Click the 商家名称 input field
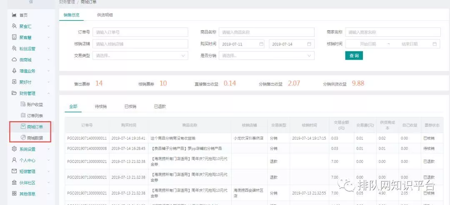 tap(393, 32)
